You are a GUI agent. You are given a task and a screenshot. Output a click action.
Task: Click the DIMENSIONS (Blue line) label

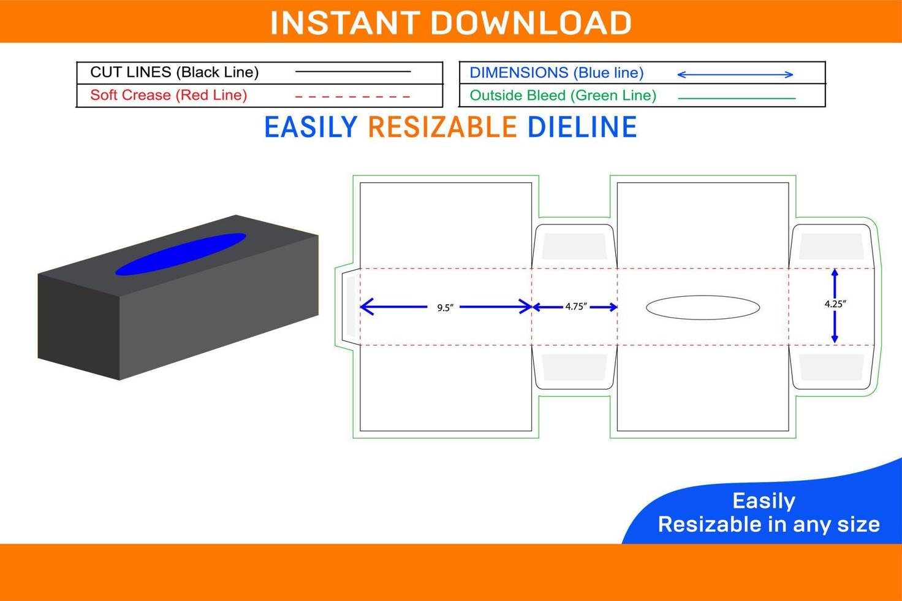click(556, 73)
